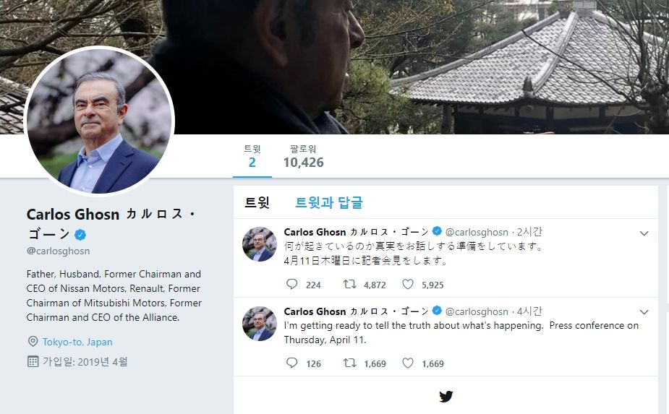Open the dropdown chevron on the Japanese tweet
Screen dimensions: 669x414
point(644,233)
